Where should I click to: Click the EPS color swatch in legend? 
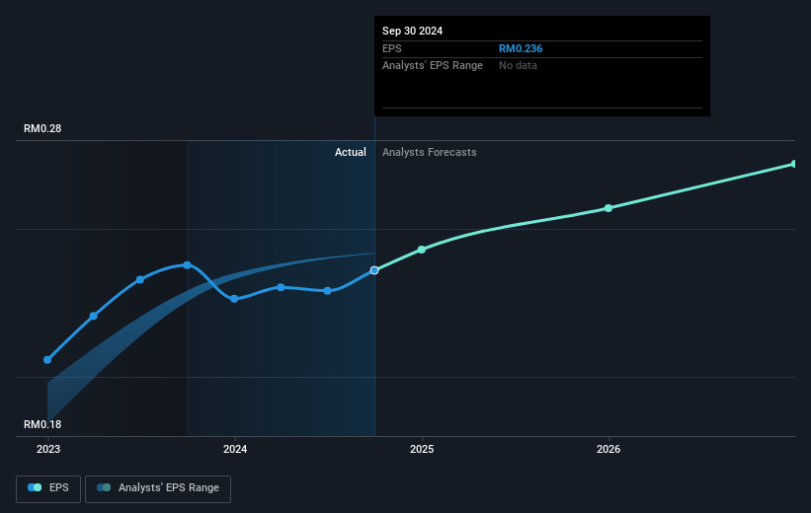coord(35,487)
